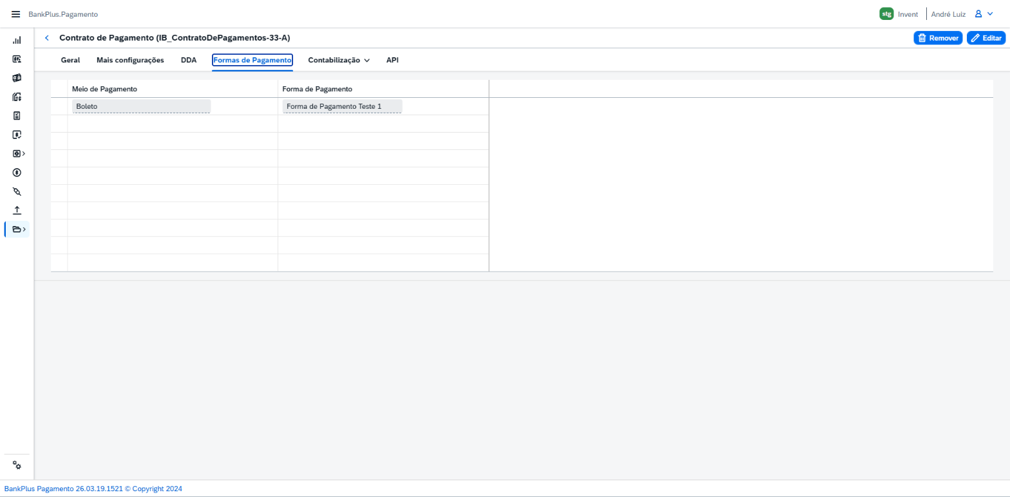
Task: Open the bar chart dashboard icon in sidebar
Action: [x=17, y=40]
